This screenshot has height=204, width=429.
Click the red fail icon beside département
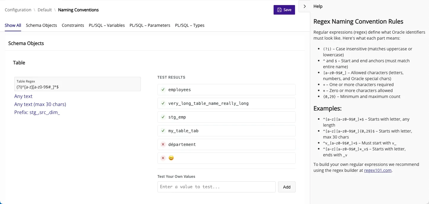(x=163, y=144)
